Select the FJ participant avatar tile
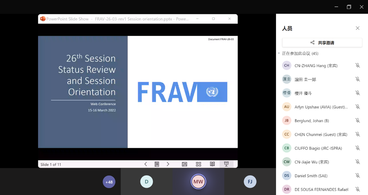 pyautogui.click(x=250, y=182)
